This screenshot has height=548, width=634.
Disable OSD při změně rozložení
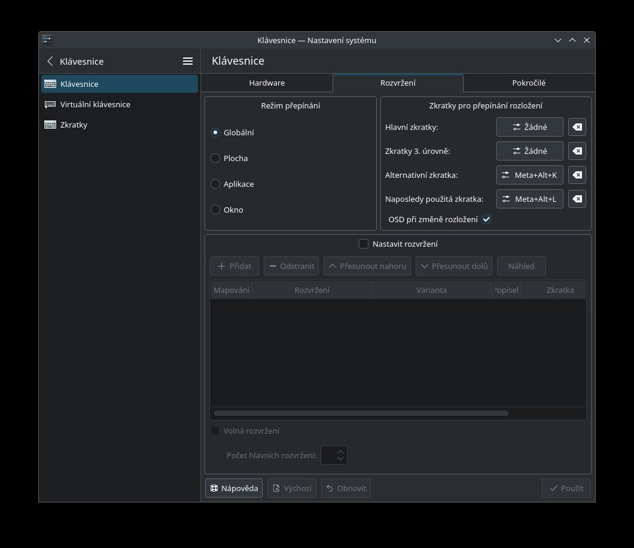tap(486, 219)
